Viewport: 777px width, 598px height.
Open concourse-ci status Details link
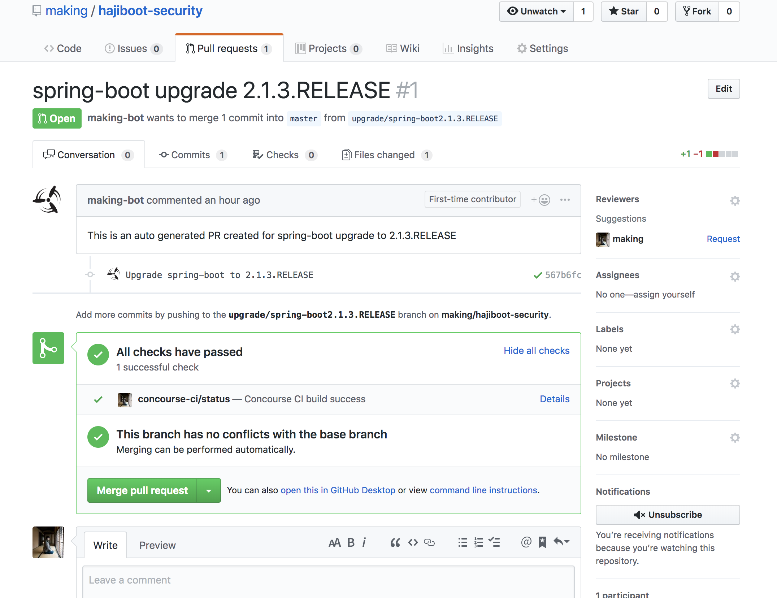[x=555, y=399]
